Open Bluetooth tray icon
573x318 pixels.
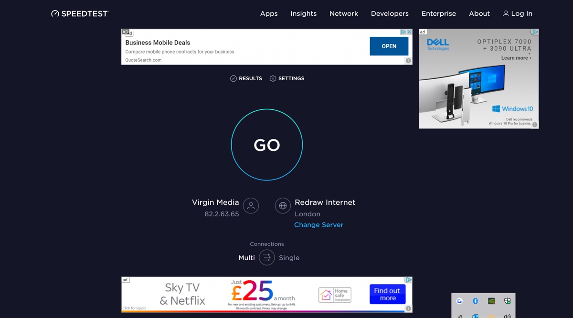tap(475, 301)
